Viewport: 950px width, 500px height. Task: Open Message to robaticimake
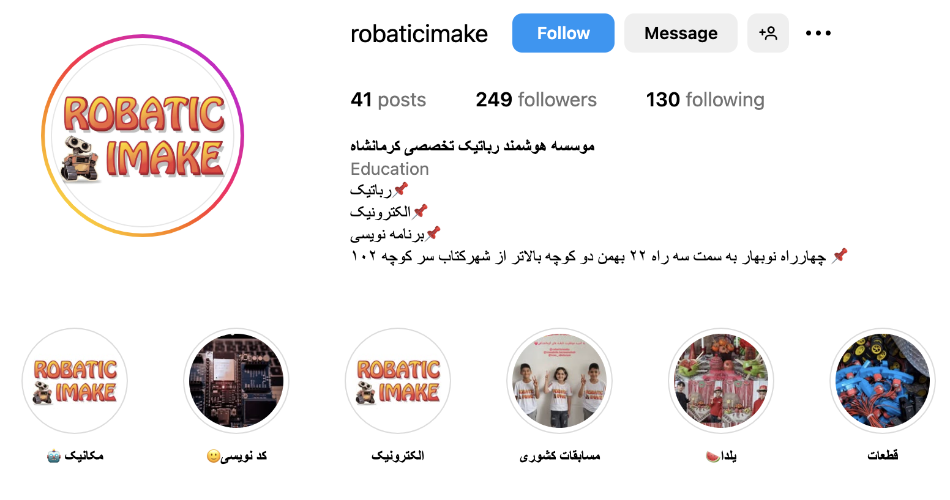681,33
